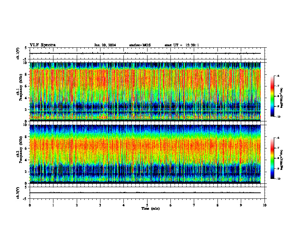Click time axis tick label "4"
This screenshot has height=230, width=298.
pos(124,205)
